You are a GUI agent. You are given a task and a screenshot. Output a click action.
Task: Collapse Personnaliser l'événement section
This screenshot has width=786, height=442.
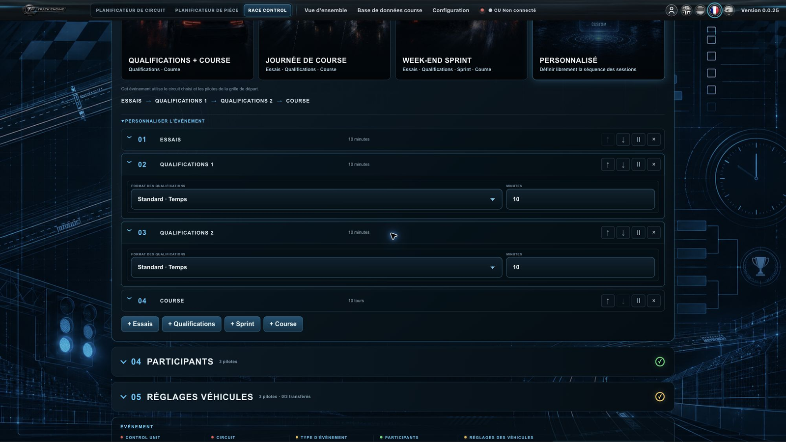[163, 121]
